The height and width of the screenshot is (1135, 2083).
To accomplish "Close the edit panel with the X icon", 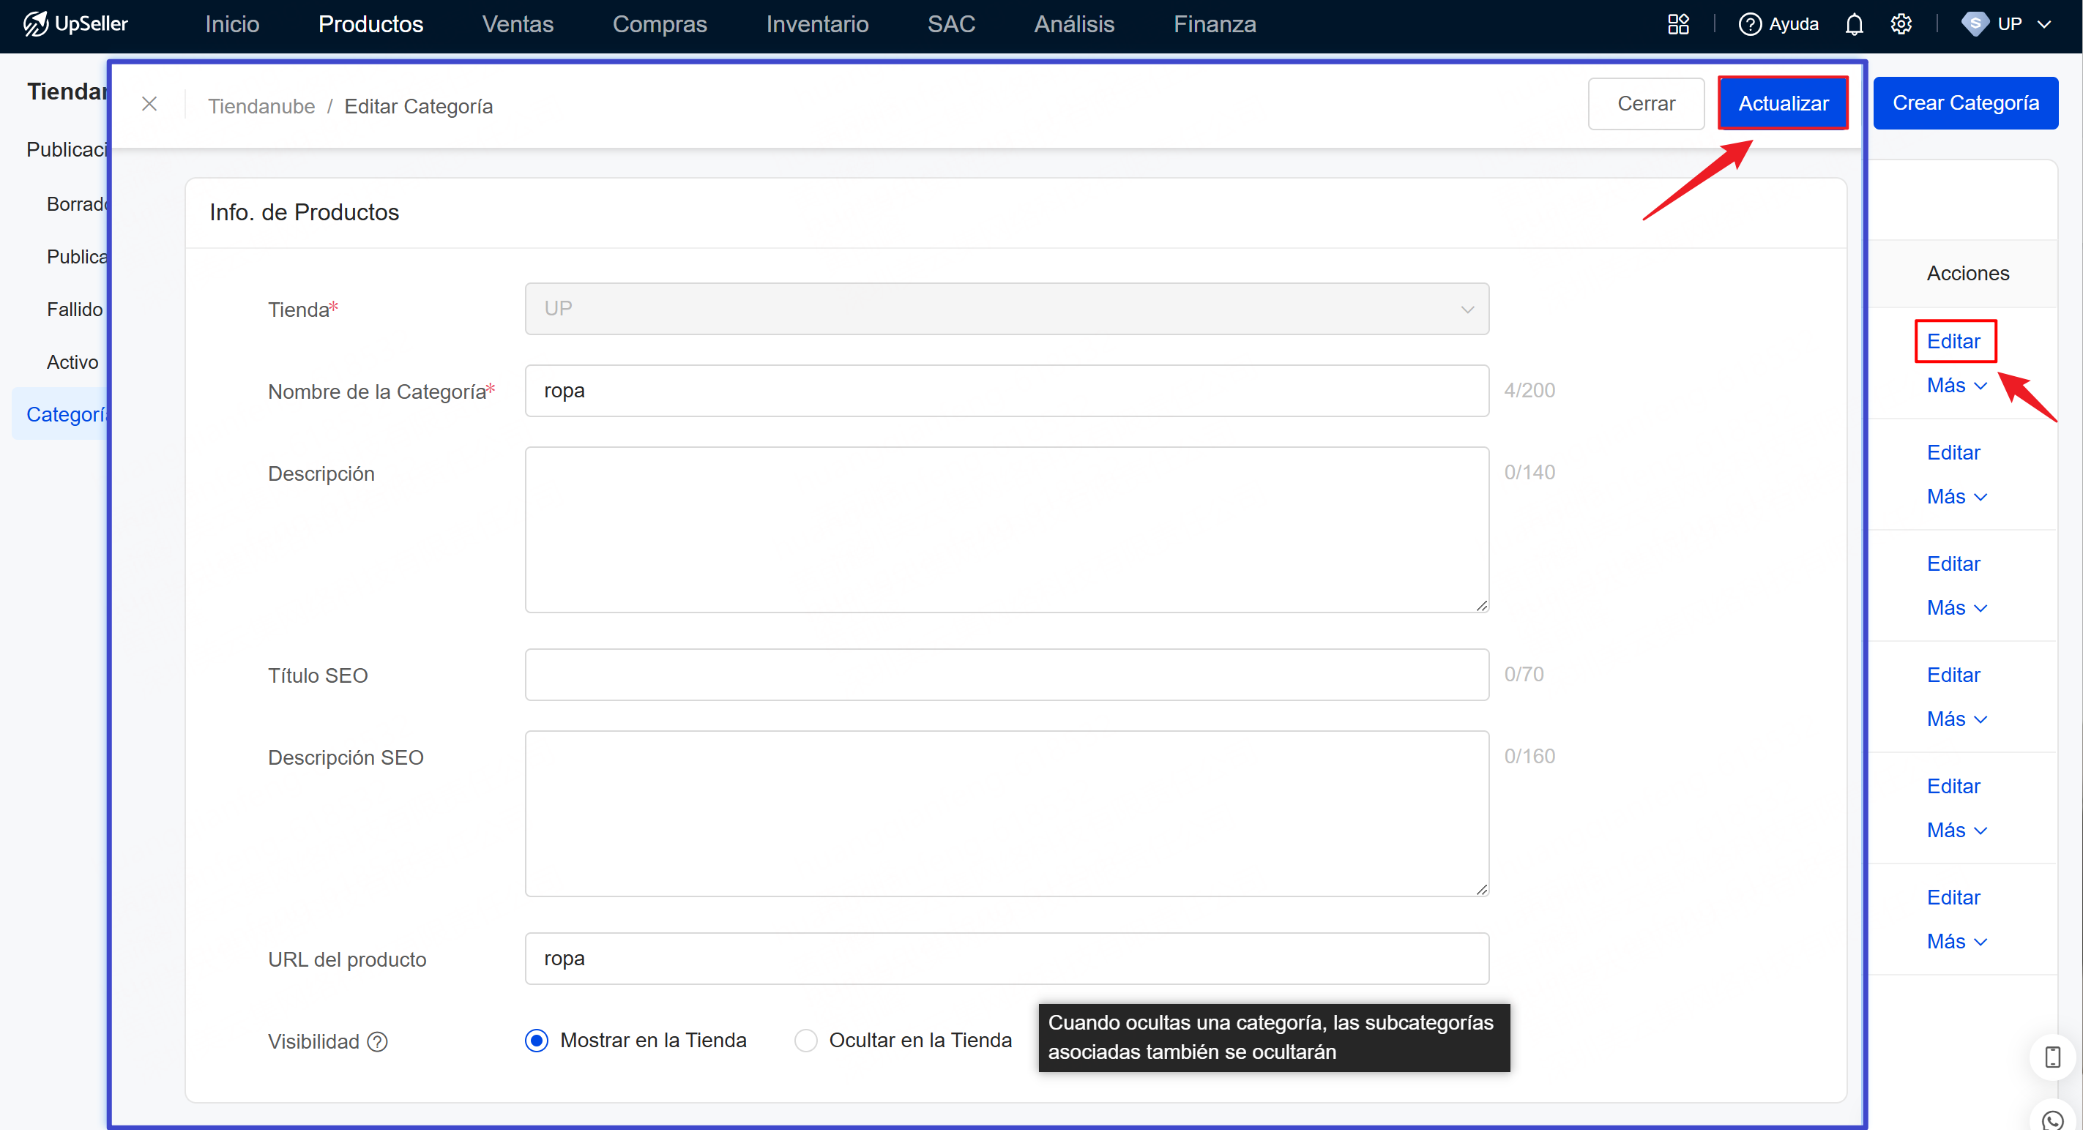I will click(x=149, y=105).
